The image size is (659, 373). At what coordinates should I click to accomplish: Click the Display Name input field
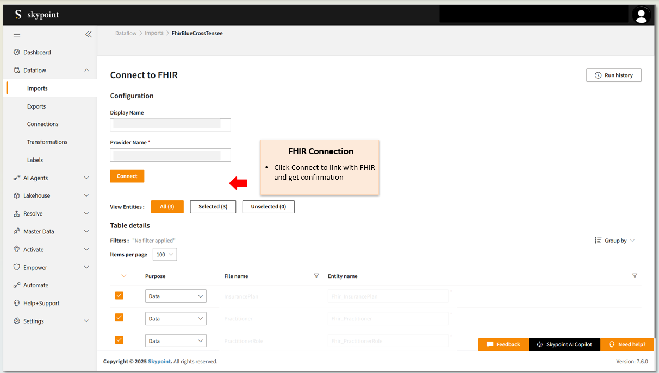tap(170, 125)
